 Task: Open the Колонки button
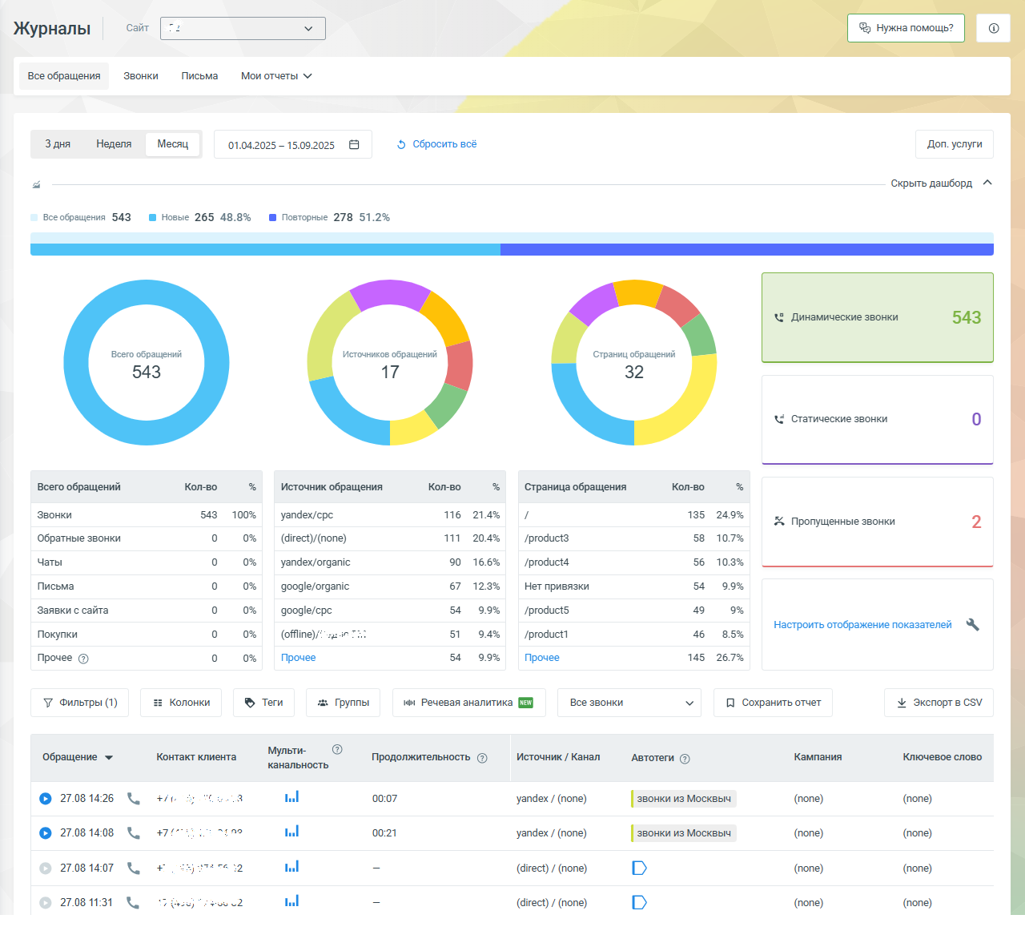point(182,703)
